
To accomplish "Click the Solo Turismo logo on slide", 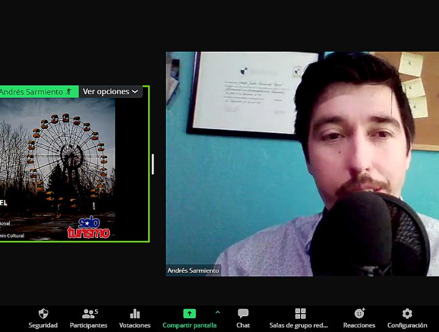I will tap(88, 228).
